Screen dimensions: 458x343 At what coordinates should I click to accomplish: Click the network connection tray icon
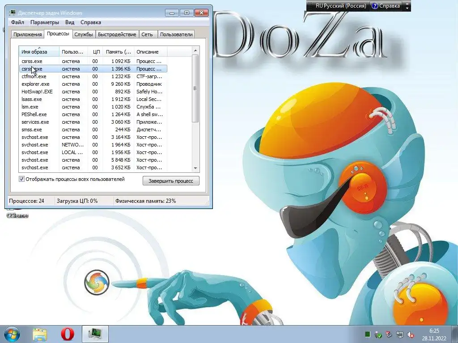[399, 335]
